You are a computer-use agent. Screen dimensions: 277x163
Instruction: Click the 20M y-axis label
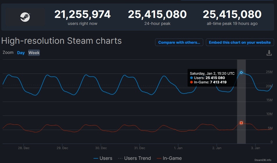pos(269,86)
